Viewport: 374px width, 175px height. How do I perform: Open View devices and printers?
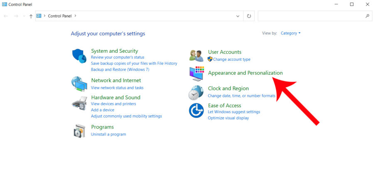(x=113, y=104)
